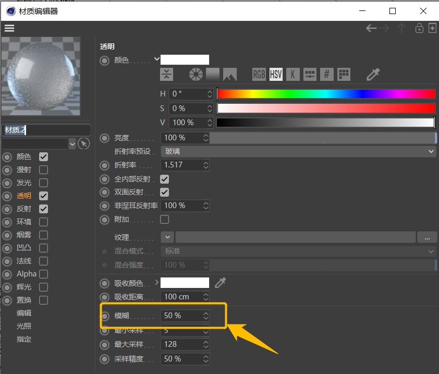Click the animation dot beside 吸收距离

pos(104,297)
